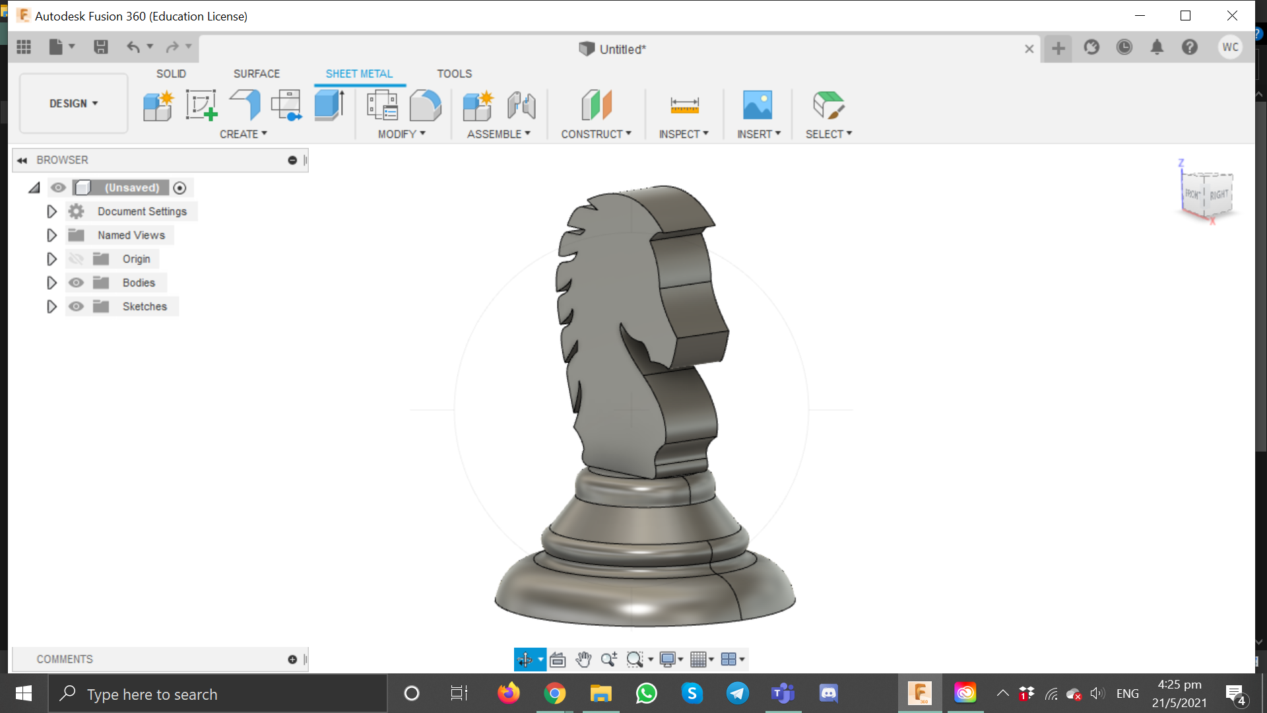
Task: Select the Measure inspect icon
Action: [x=684, y=106]
